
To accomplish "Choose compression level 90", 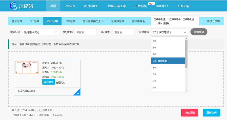I will pyautogui.click(x=168, y=47).
